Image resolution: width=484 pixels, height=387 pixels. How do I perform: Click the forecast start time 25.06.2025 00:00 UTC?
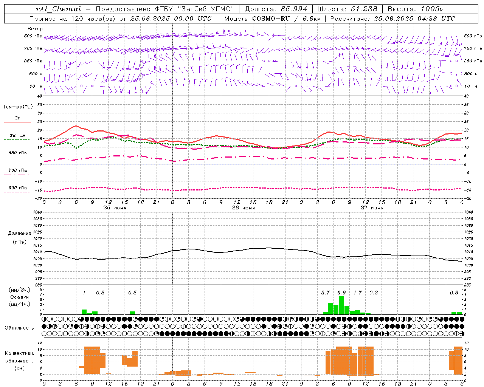(171, 19)
